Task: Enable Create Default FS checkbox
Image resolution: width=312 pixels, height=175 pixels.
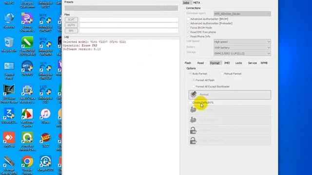Action: point(191,103)
